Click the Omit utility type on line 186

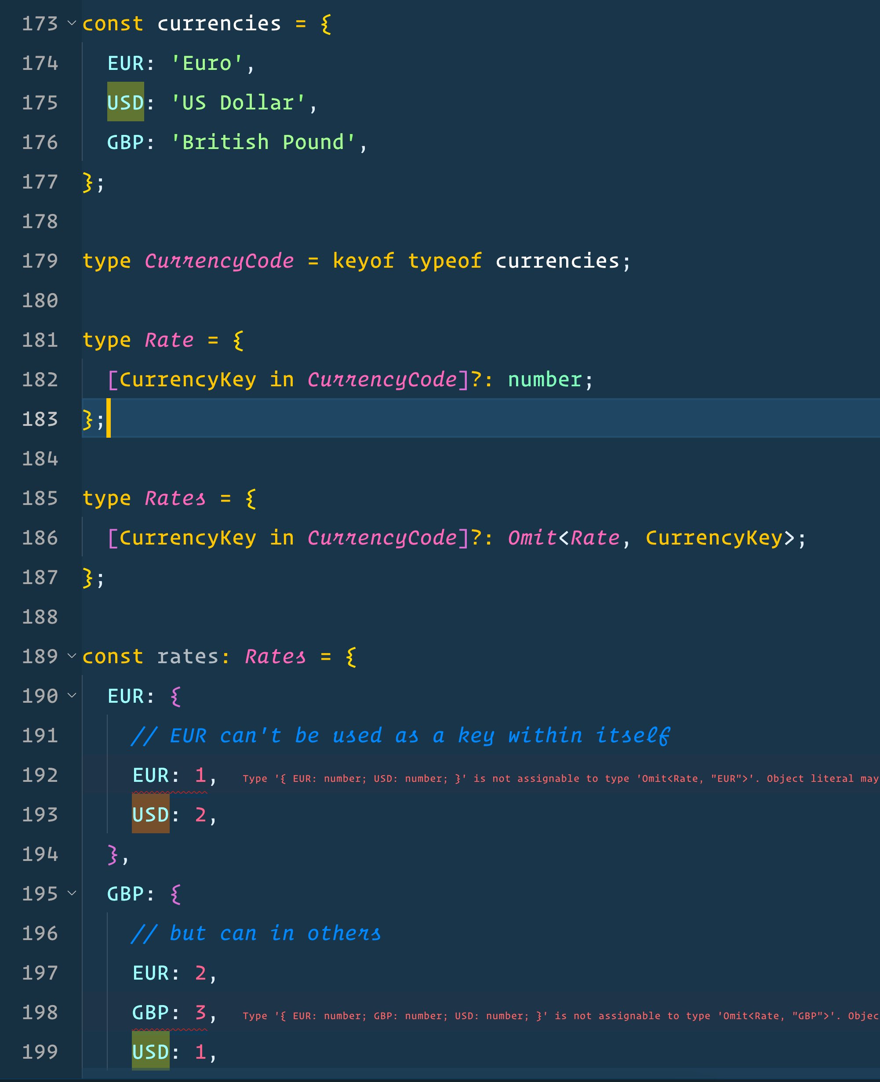pyautogui.click(x=532, y=538)
